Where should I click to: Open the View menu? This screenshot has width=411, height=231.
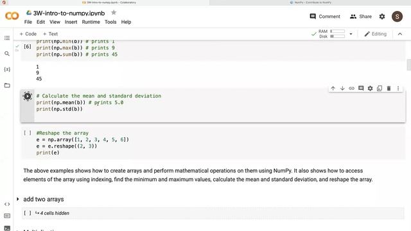pyautogui.click(x=55, y=22)
